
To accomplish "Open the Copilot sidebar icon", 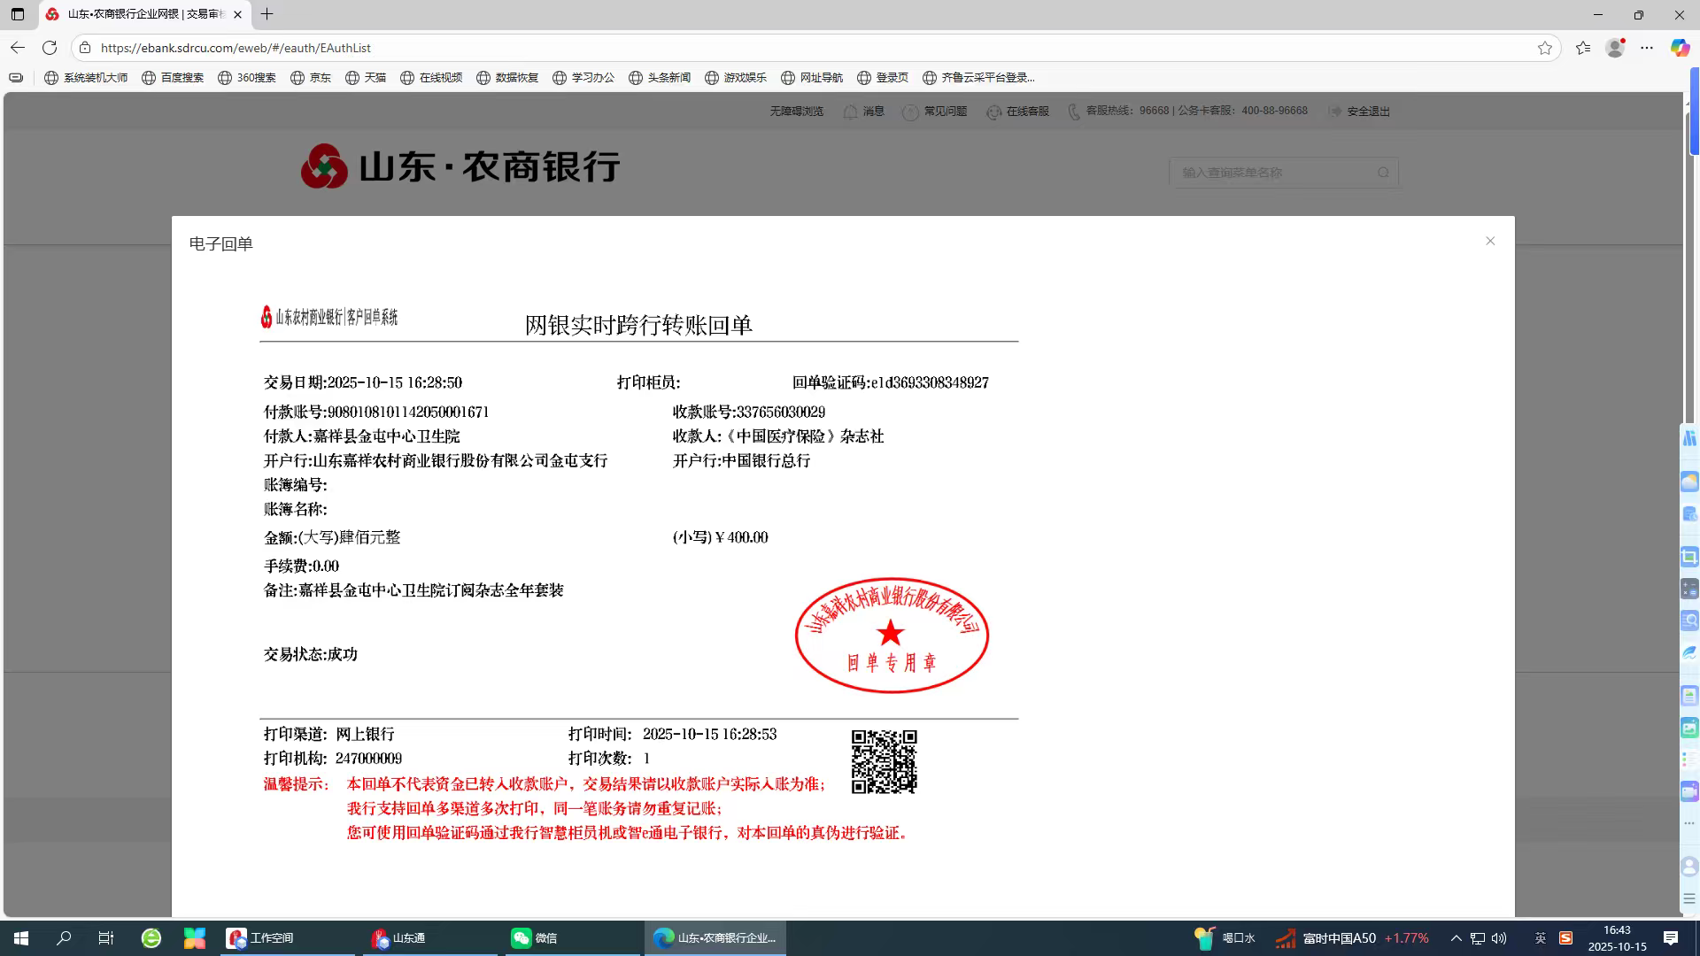I will [1680, 48].
